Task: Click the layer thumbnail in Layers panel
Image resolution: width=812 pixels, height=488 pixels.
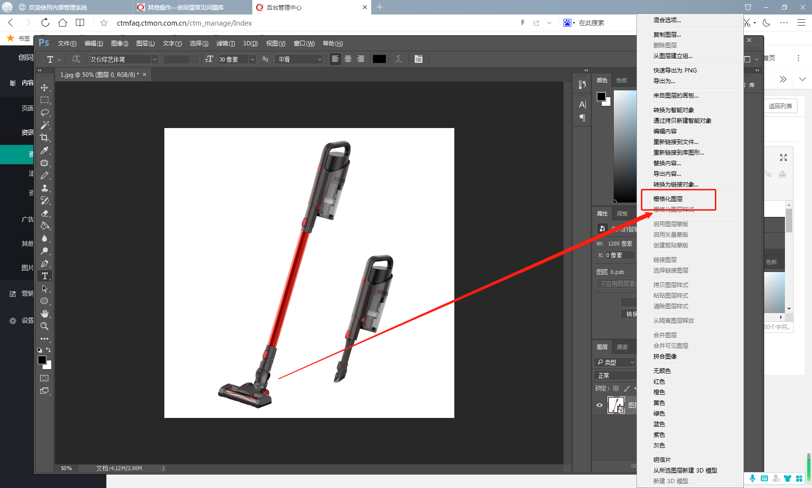Action: (616, 405)
